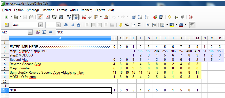
Task: Decrease the cell indent
Action: point(148,25)
